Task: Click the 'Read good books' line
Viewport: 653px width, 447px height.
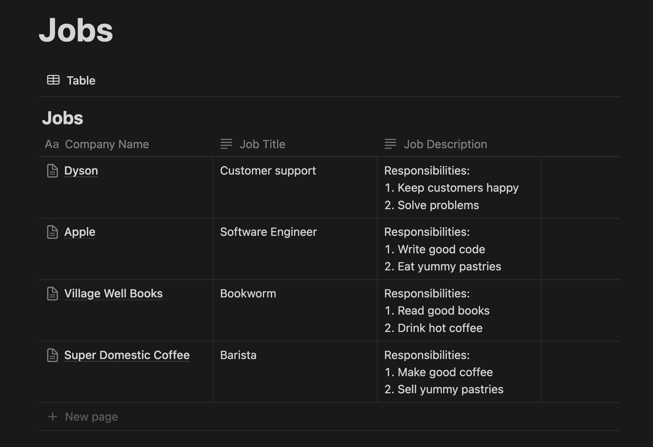Action: coord(437,311)
